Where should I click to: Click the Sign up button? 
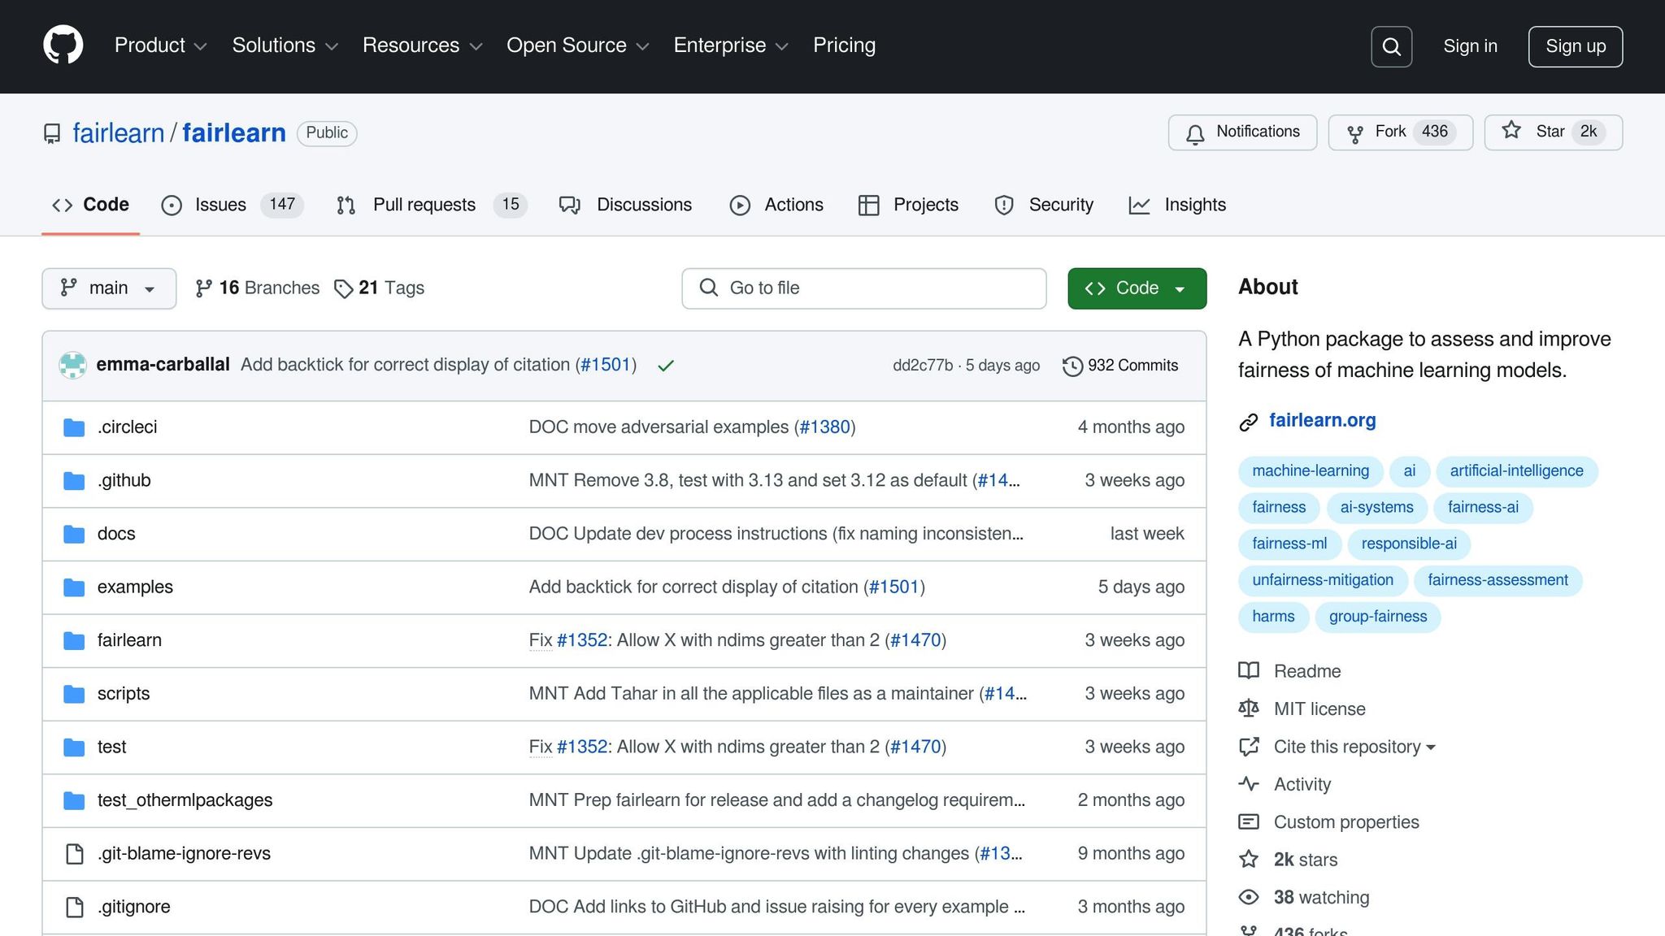click(x=1575, y=46)
